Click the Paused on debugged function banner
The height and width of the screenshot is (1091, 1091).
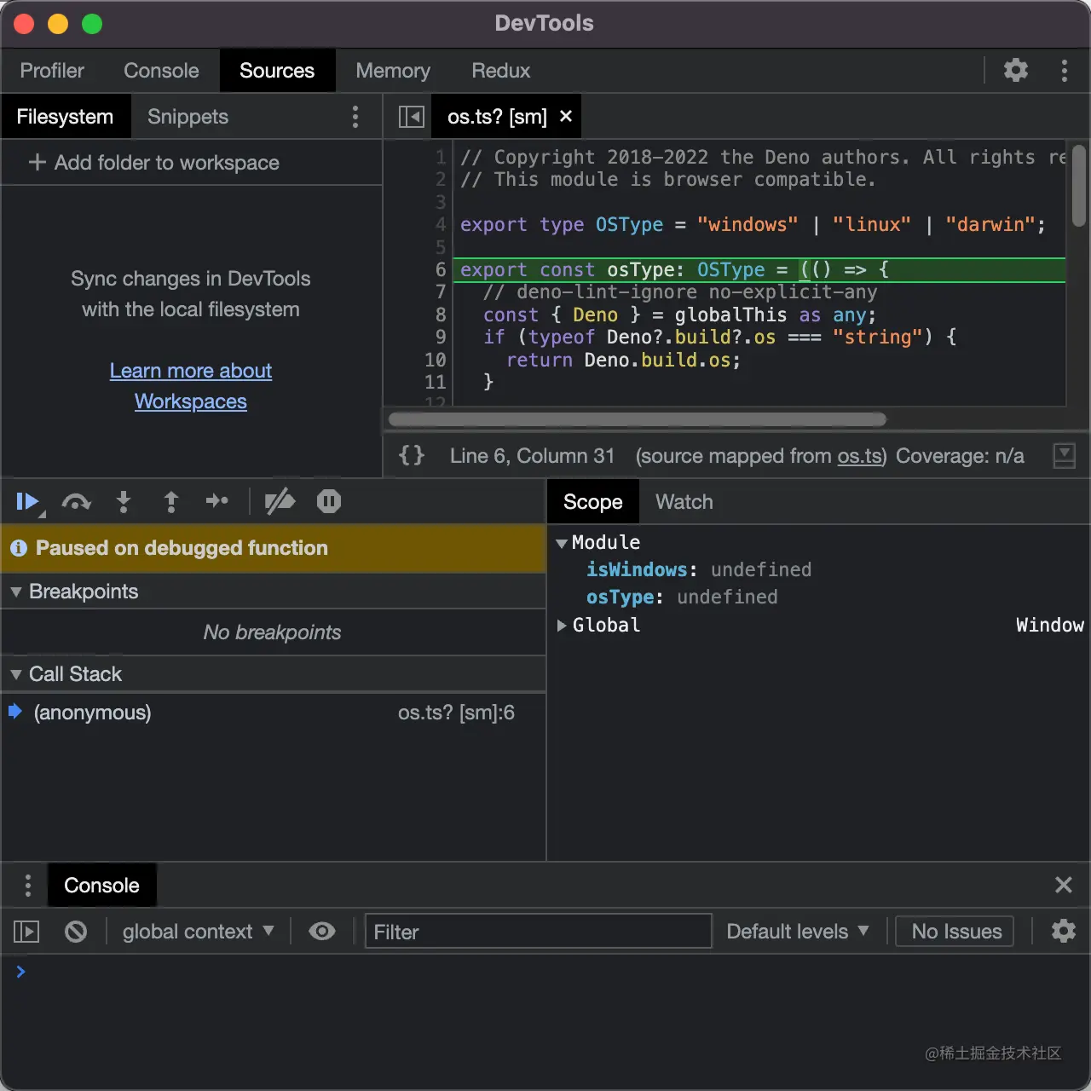click(x=273, y=548)
